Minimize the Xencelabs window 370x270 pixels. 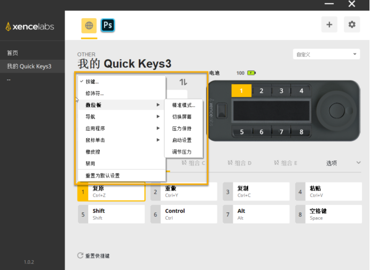(329, 4)
